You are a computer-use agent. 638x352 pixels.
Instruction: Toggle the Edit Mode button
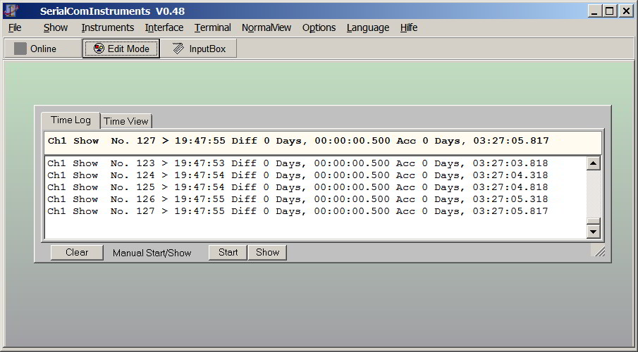pos(121,49)
